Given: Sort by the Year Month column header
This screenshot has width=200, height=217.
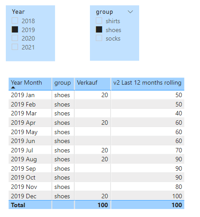Looking at the screenshot, I should pyautogui.click(x=26, y=82).
